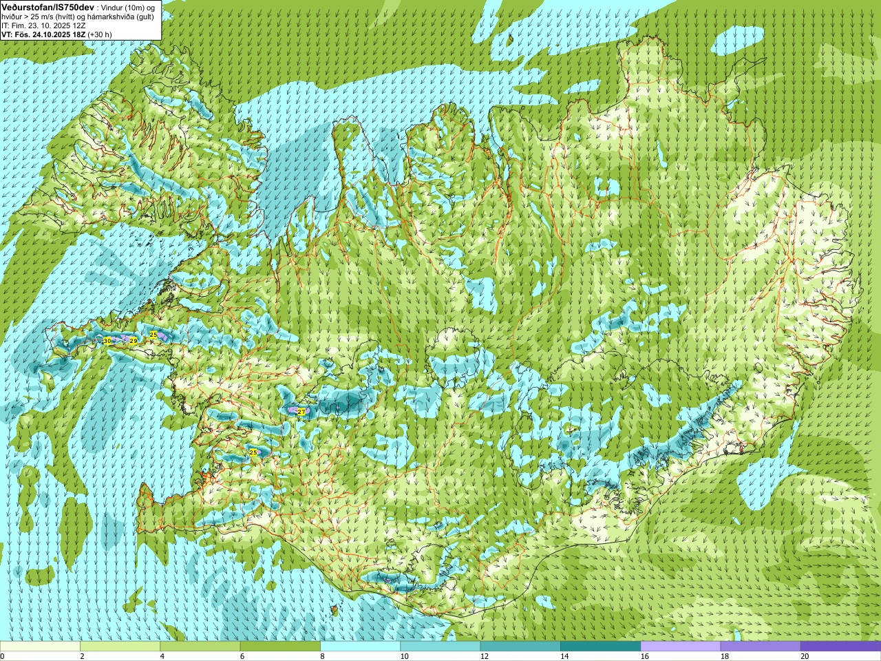Click the legend scale number 2
881x661 pixels.
pyautogui.click(x=82, y=656)
